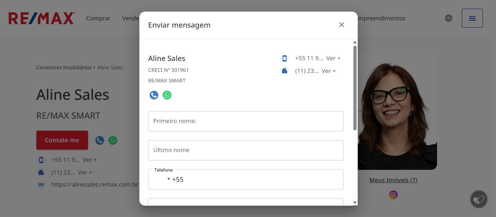Viewport: 496px width, 217px height.
Task: Show full mobile number on the page
Action: [x=90, y=160]
